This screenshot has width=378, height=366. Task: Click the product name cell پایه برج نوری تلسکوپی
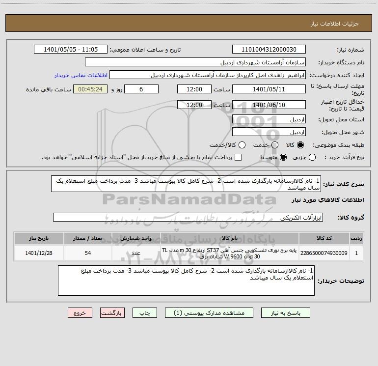click(x=230, y=253)
